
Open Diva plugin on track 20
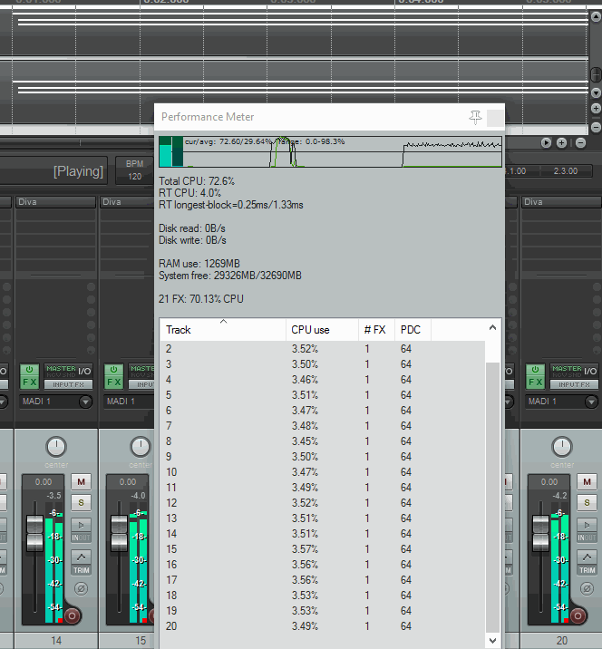coord(561,202)
